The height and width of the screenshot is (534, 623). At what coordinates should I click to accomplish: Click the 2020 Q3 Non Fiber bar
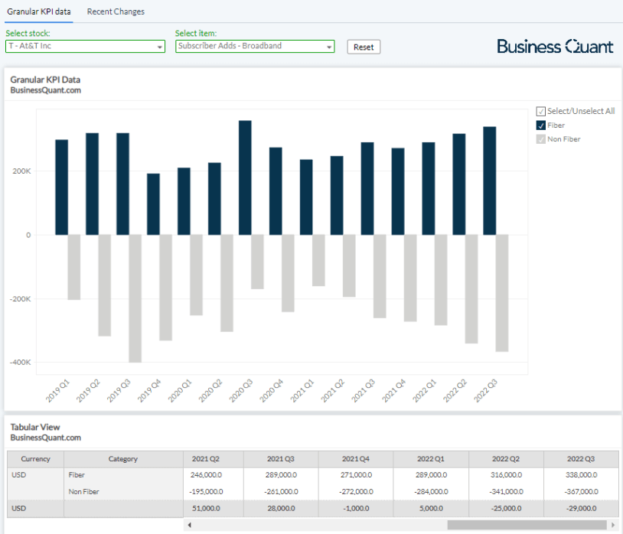coord(257,262)
